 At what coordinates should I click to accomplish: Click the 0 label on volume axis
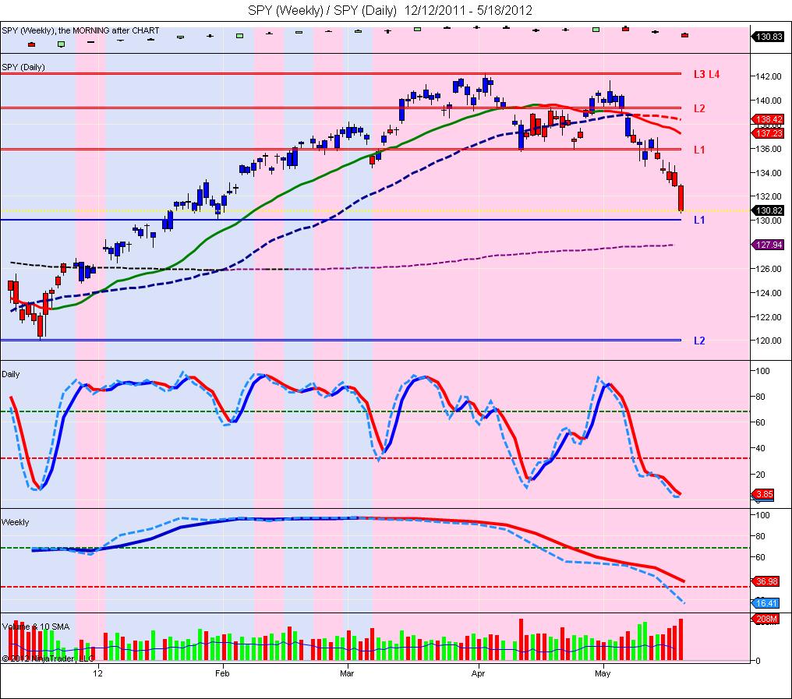coord(758,661)
